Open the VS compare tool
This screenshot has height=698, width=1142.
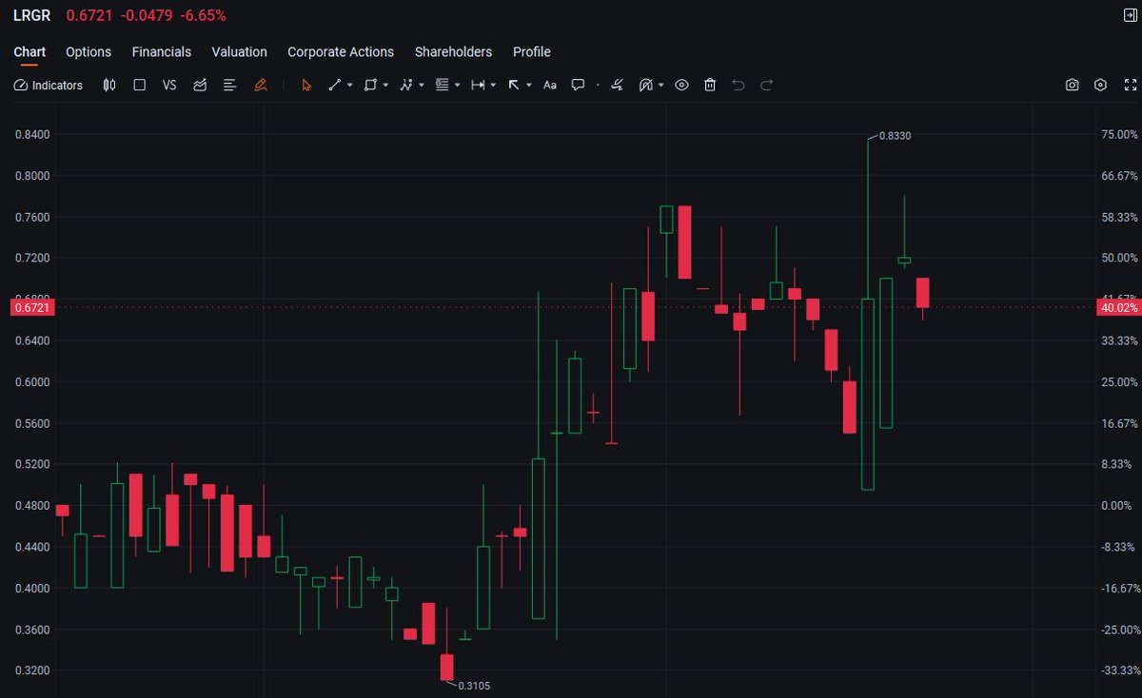tap(169, 85)
